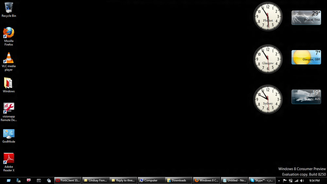Select the Windows folder on the desktop
Viewport: 327px width, 184px height.
pyautogui.click(x=9, y=85)
